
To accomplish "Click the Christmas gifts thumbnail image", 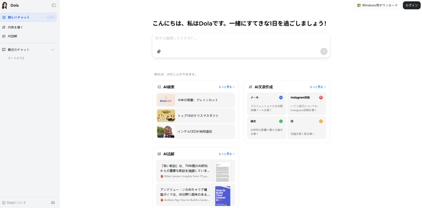I will [x=166, y=116].
